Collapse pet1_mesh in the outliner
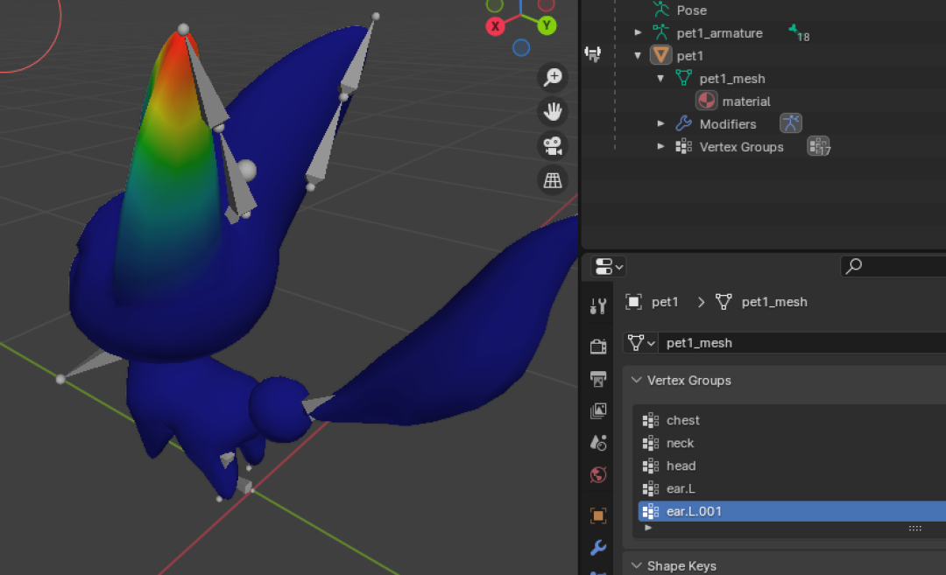The height and width of the screenshot is (575, 946). point(660,79)
